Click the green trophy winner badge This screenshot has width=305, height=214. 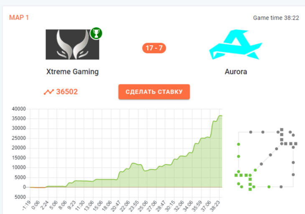pos(96,33)
